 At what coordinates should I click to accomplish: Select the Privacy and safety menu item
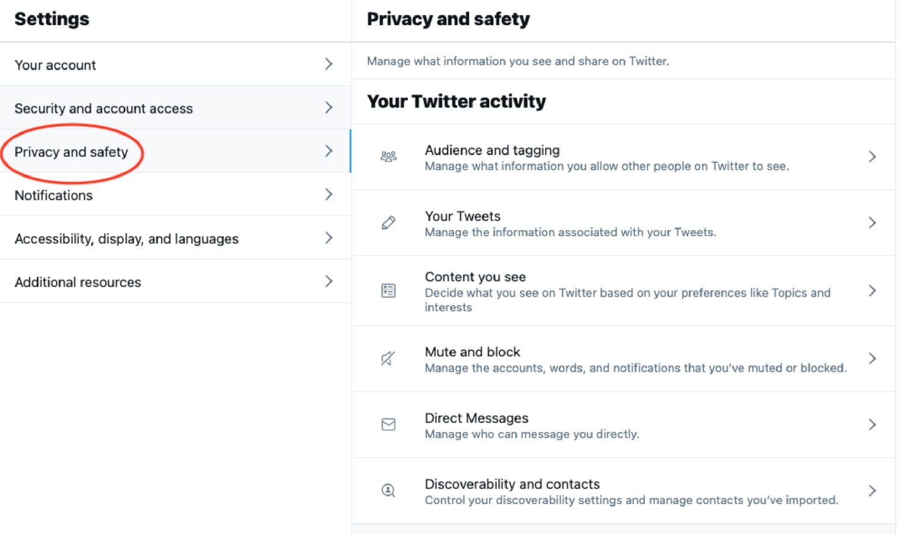pos(71,152)
